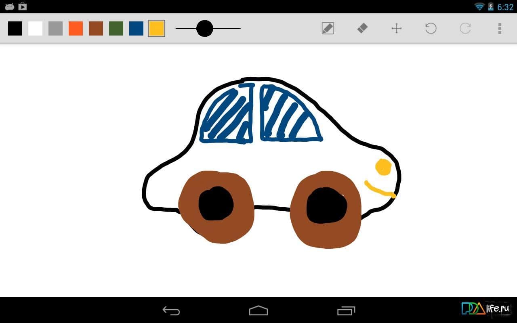Select the dark green color swatch
Screen dimensions: 517x323
tap(116, 29)
